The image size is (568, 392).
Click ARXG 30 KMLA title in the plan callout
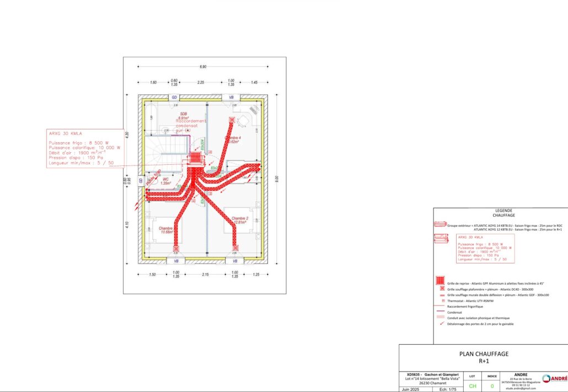click(65, 133)
